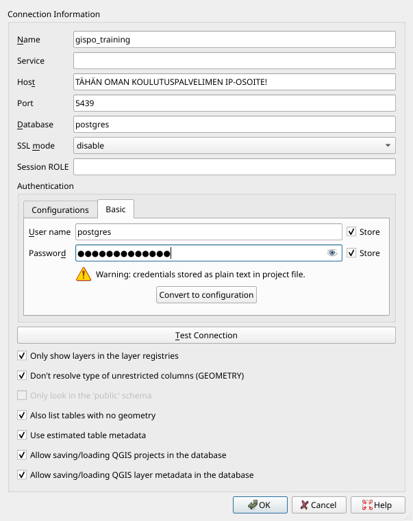Image resolution: width=413 pixels, height=521 pixels.
Task: Click the password reveal eye icon
Action: point(332,253)
